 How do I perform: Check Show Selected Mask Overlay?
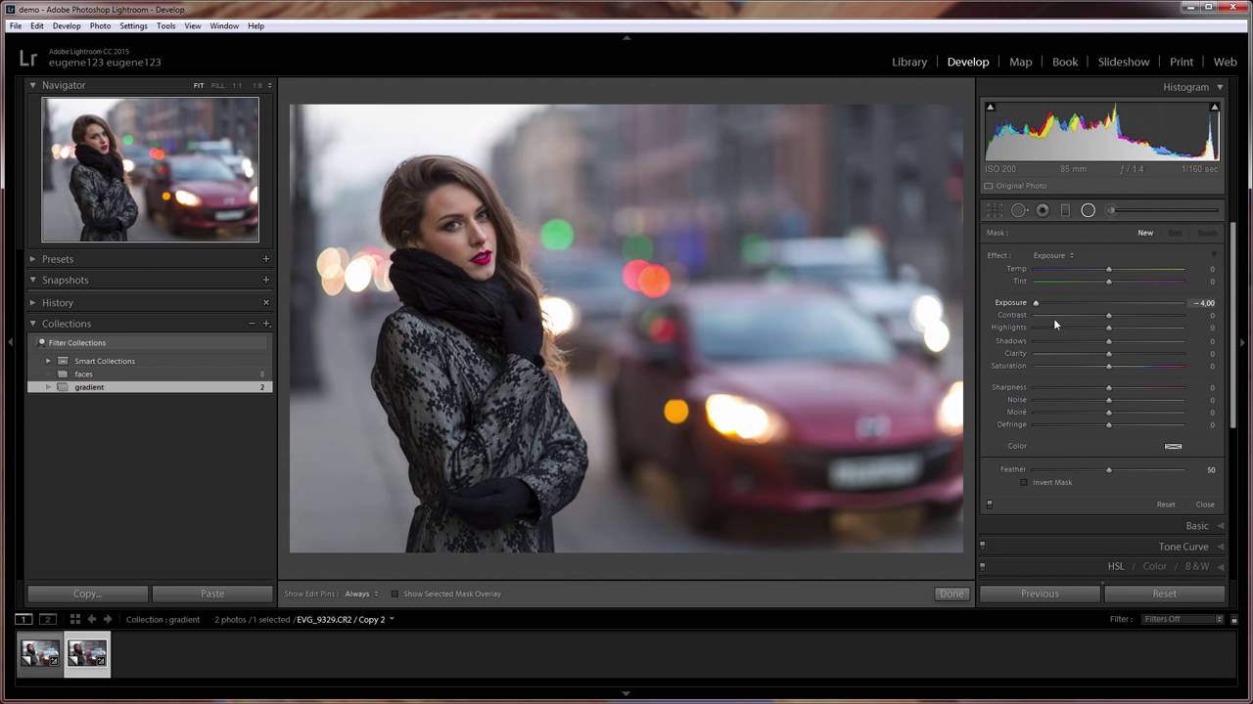[x=394, y=594]
